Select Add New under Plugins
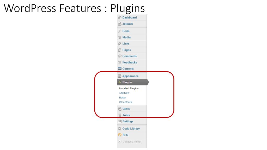Image resolution: width=267 pixels, height=150 pixels. pyautogui.click(x=124, y=93)
